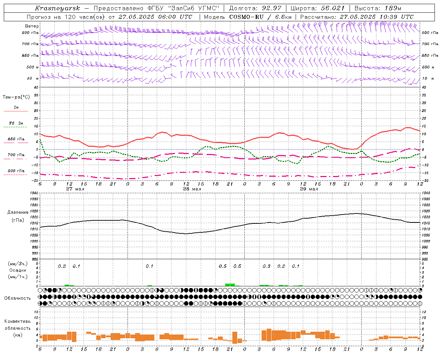
Task: Click the 'Ветер' wind panel label
Action: 32,26
